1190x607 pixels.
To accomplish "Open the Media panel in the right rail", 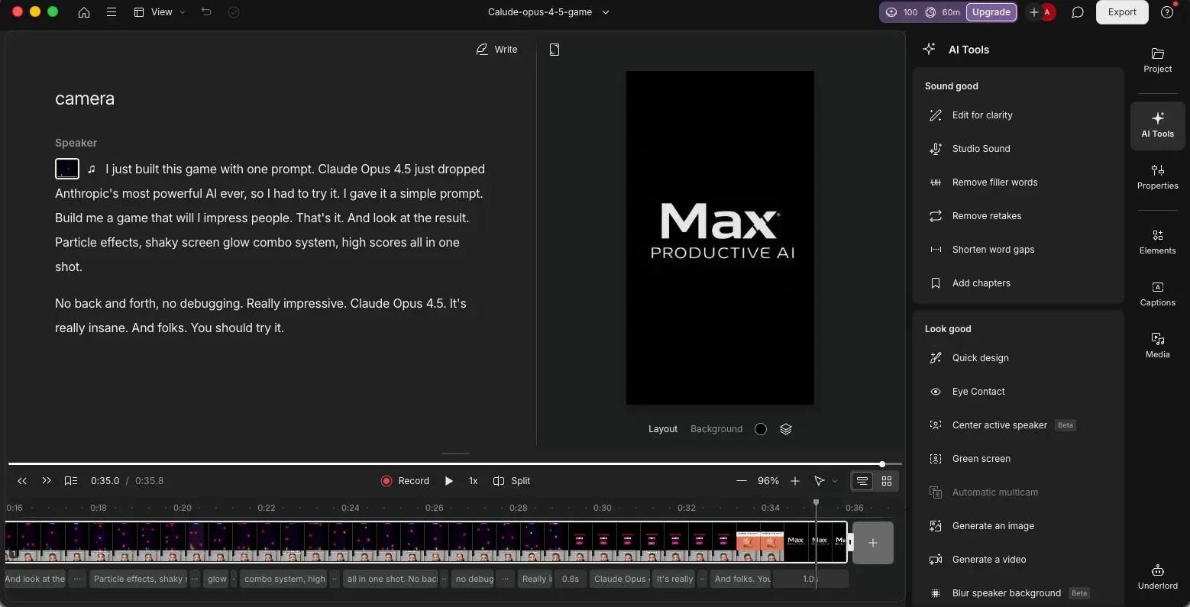I will [x=1157, y=345].
